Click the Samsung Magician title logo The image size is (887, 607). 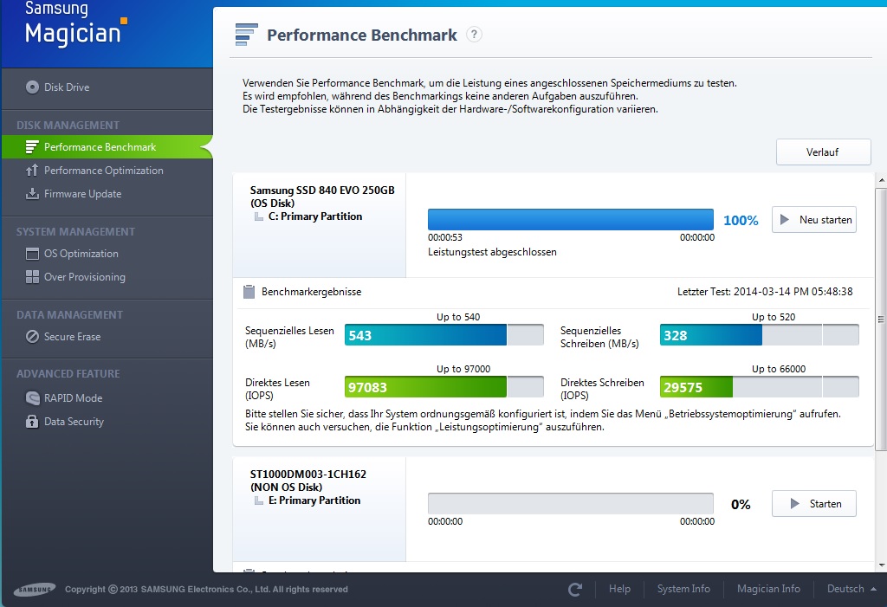click(76, 23)
